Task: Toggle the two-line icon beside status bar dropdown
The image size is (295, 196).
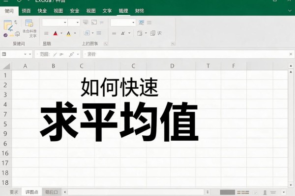Action: point(273,193)
